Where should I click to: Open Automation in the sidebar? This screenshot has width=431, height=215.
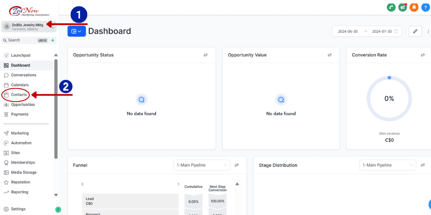(21, 143)
